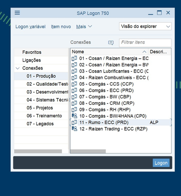Select row '12 - Raízen Trading - ECC (RZP)'

121,129
